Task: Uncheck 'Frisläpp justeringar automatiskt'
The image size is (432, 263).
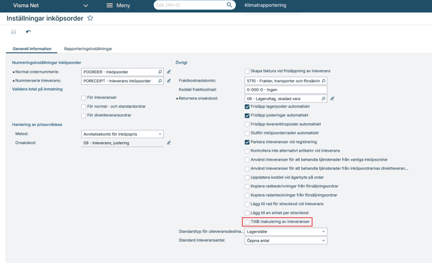Action: click(x=247, y=115)
